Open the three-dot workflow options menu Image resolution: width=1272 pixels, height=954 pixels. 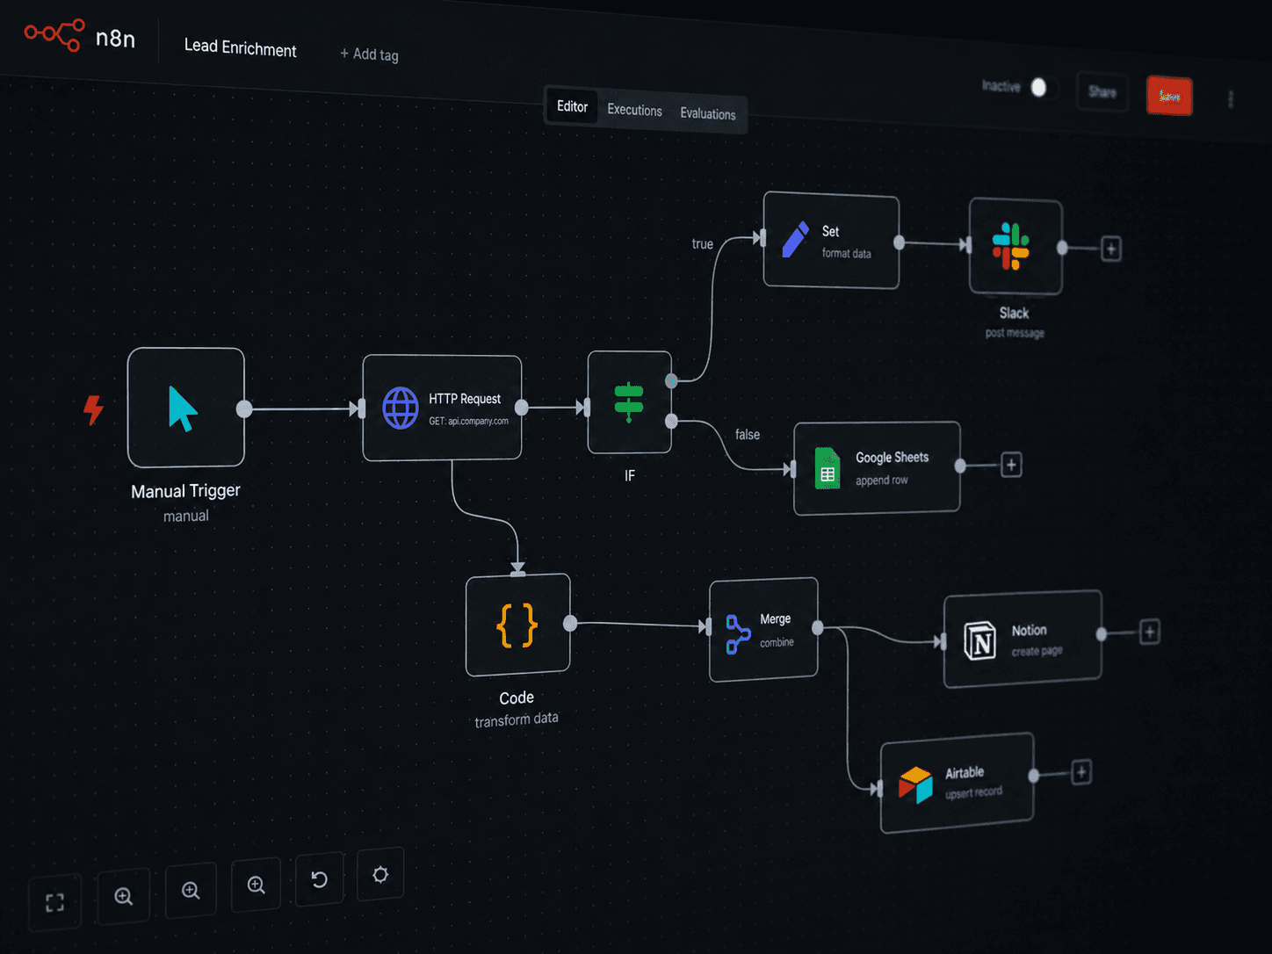point(1231,99)
